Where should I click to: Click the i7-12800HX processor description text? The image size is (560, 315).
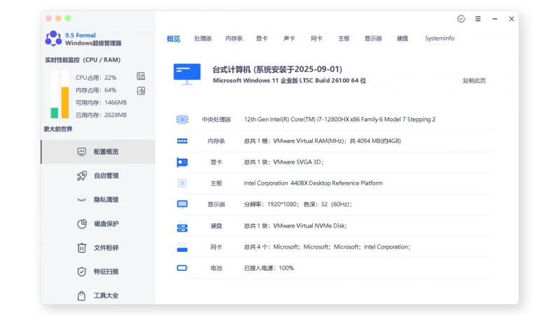click(339, 119)
